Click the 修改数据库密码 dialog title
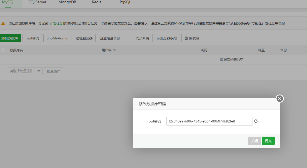This screenshot has height=168, width=307. (152, 104)
